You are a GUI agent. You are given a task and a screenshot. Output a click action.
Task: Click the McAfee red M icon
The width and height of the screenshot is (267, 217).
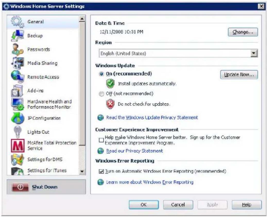(18, 146)
